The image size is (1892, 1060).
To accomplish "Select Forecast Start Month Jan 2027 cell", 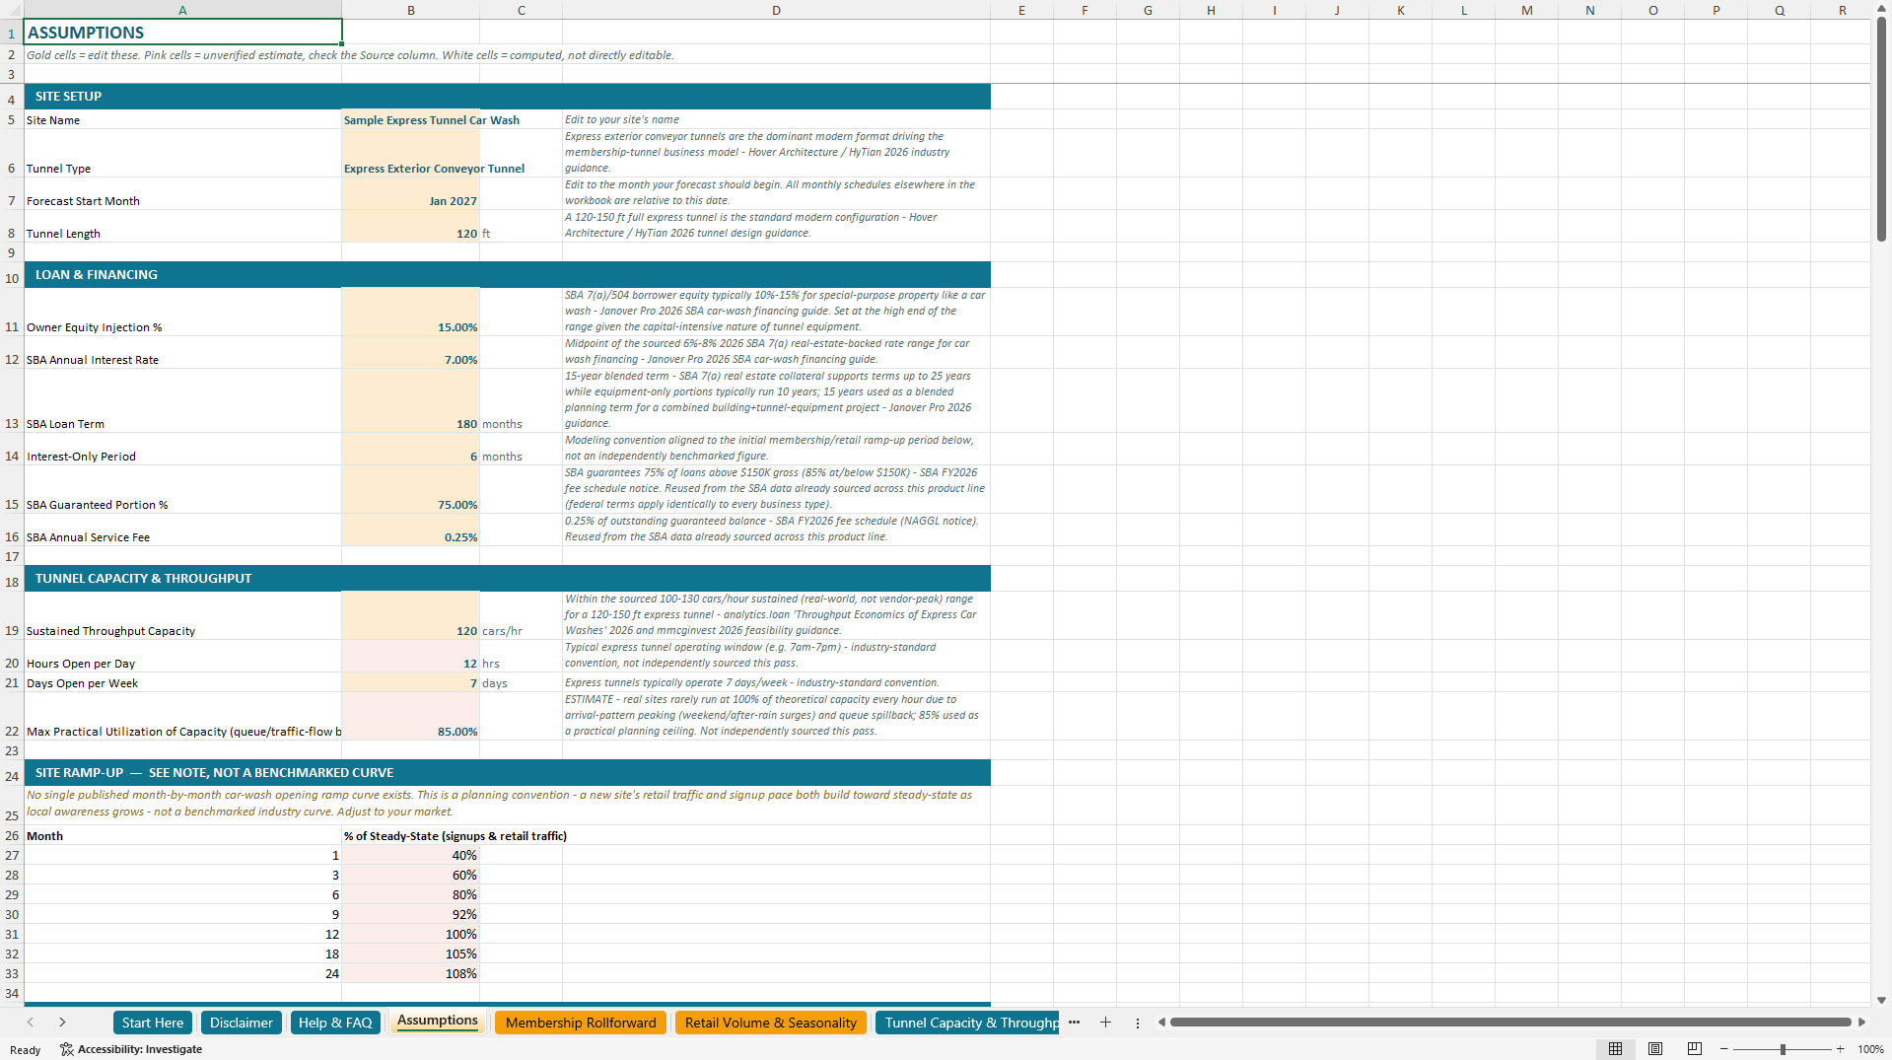I will pyautogui.click(x=411, y=193).
